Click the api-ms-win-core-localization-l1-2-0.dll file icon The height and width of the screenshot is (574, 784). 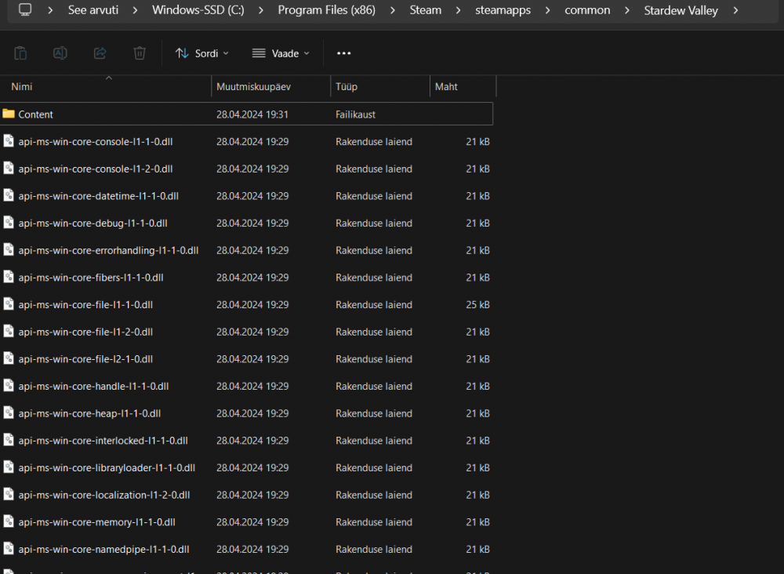9,494
